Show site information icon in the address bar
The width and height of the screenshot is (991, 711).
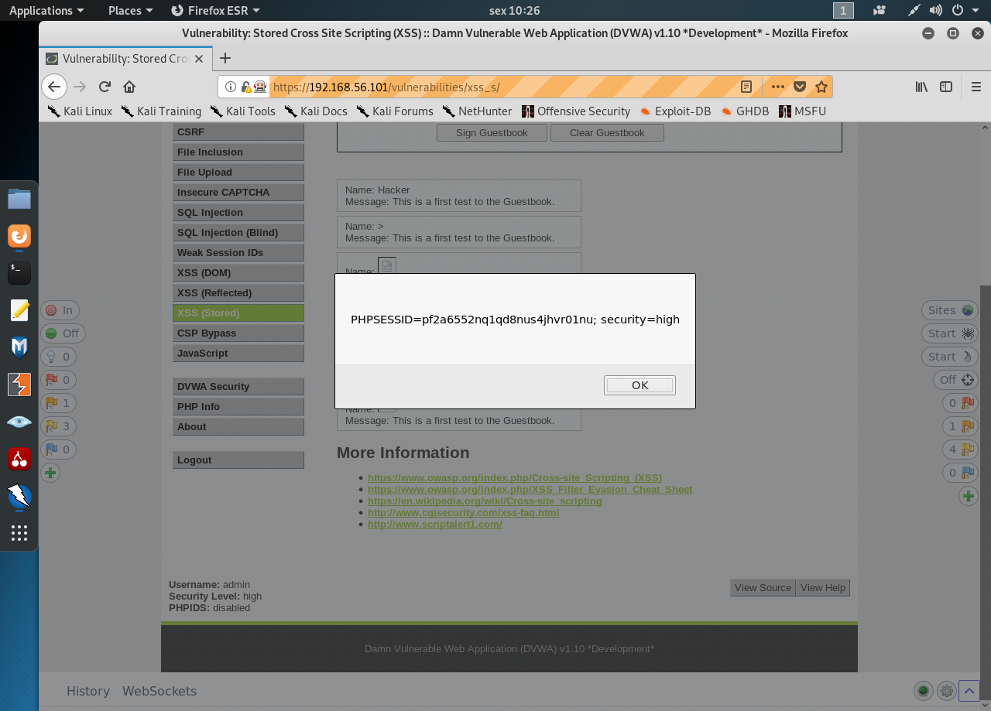[231, 87]
